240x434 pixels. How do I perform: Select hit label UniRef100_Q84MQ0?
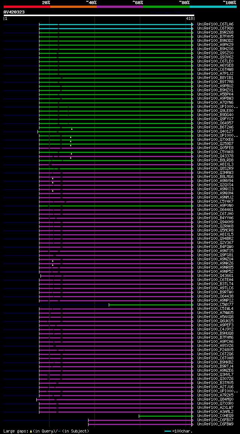215,400
